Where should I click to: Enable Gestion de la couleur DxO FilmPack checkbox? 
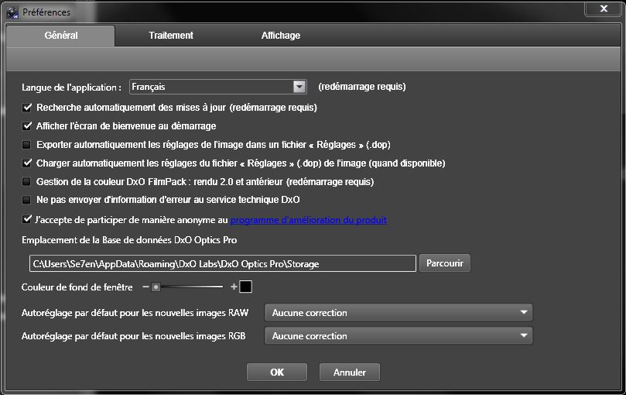click(26, 181)
